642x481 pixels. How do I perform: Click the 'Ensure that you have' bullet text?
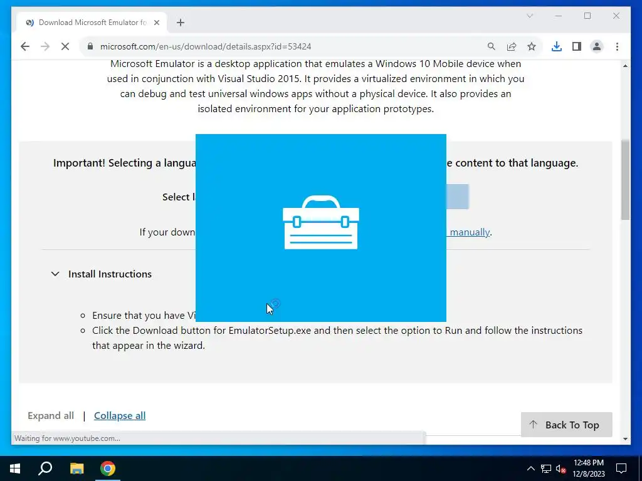click(x=144, y=316)
